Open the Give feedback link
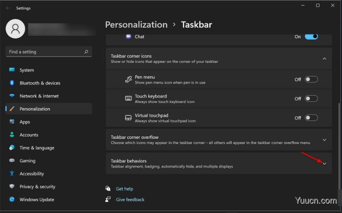Image resolution: width=342 pixels, height=213 pixels. click(130, 199)
